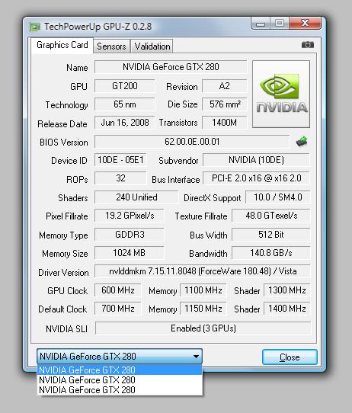Screen dimensions: 352x413
Task: Click the Release Date Jun 16, 2008
Action: [124, 123]
